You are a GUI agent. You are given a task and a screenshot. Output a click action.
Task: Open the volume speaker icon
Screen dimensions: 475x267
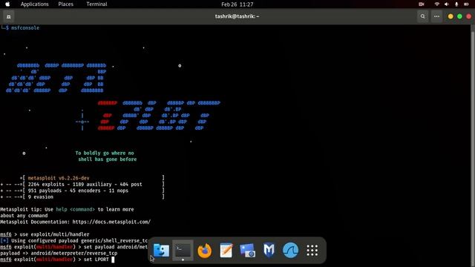pos(447,4)
